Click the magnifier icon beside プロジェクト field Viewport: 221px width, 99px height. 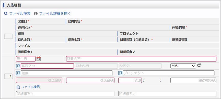[x=120, y=73]
